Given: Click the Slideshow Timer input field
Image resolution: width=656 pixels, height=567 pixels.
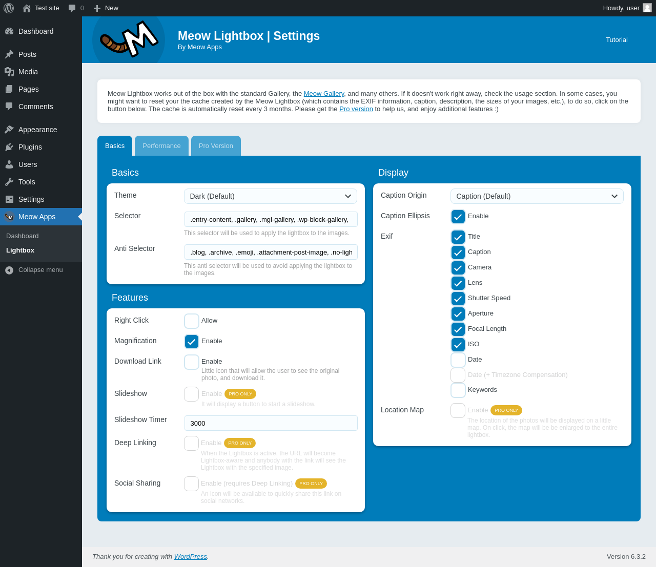Looking at the screenshot, I should (x=271, y=423).
